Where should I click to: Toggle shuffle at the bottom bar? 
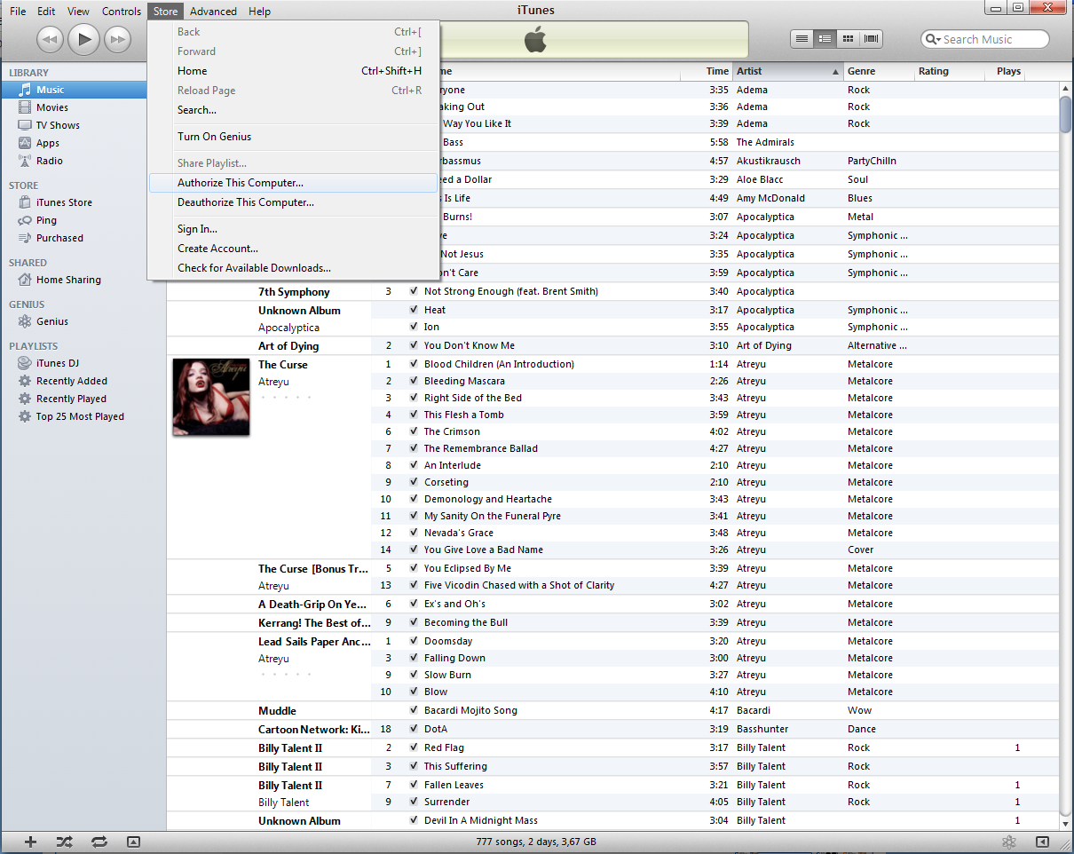(x=64, y=842)
